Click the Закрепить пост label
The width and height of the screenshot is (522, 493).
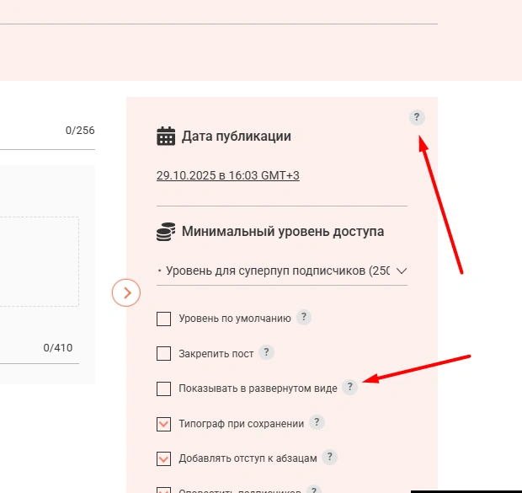[x=216, y=354]
